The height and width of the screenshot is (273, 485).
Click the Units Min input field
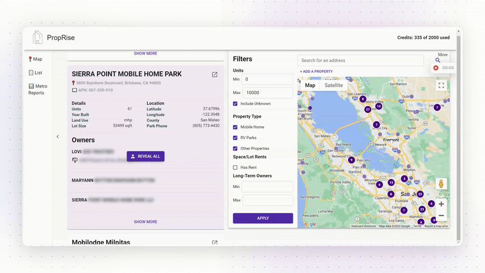267,79
